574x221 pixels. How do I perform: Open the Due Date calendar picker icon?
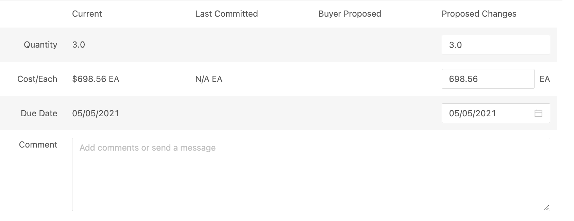(538, 113)
